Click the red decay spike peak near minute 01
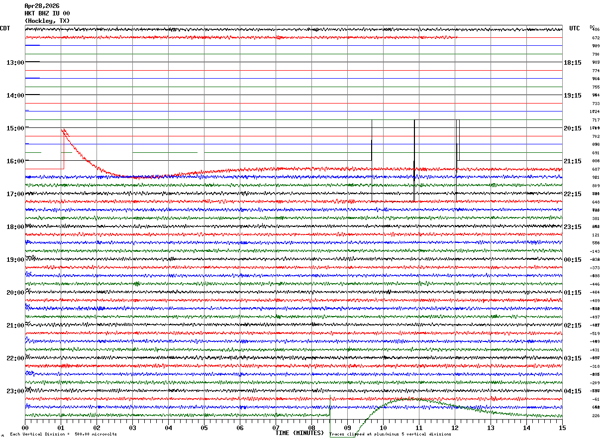 click(63, 130)
